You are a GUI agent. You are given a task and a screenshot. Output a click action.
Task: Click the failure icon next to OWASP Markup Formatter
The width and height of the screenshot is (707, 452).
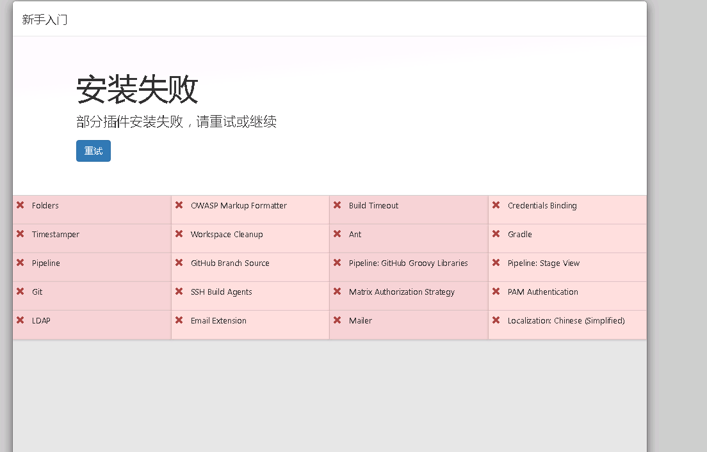coord(179,205)
